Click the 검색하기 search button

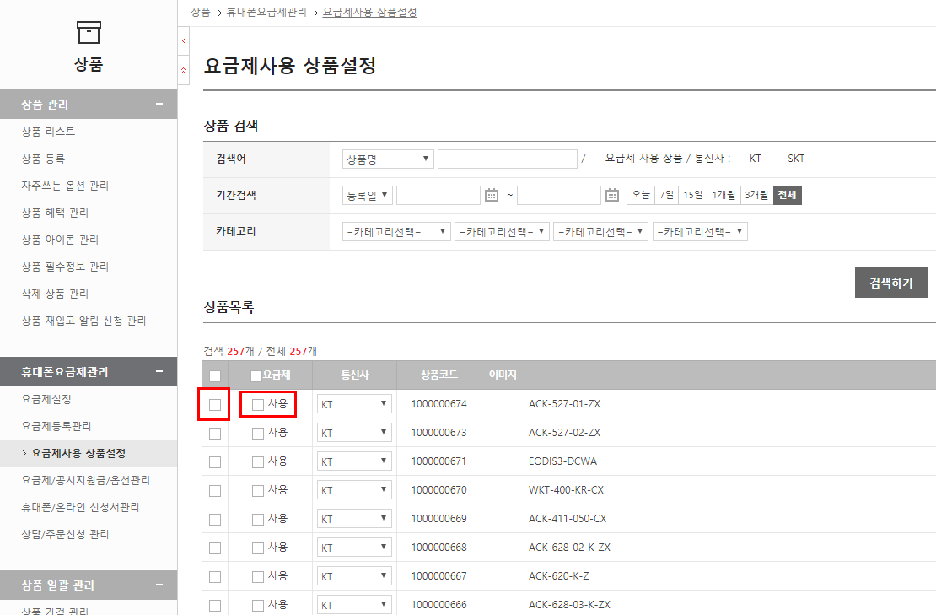pos(890,283)
